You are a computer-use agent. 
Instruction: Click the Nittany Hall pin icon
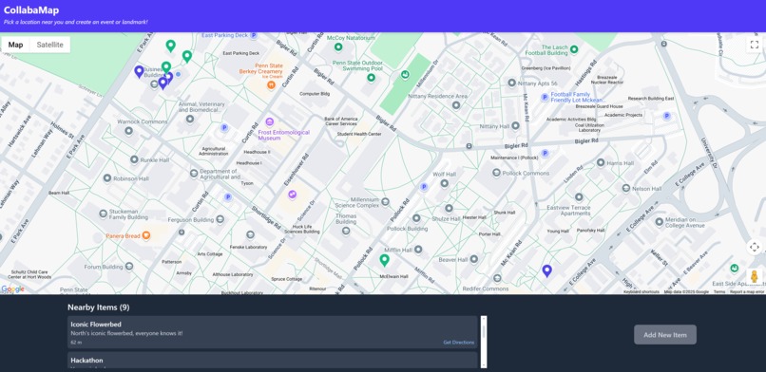click(x=515, y=126)
